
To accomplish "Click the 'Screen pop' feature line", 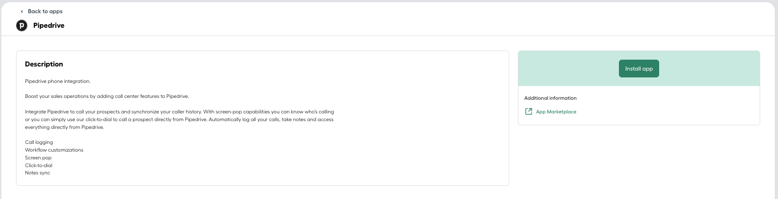I will tap(38, 158).
